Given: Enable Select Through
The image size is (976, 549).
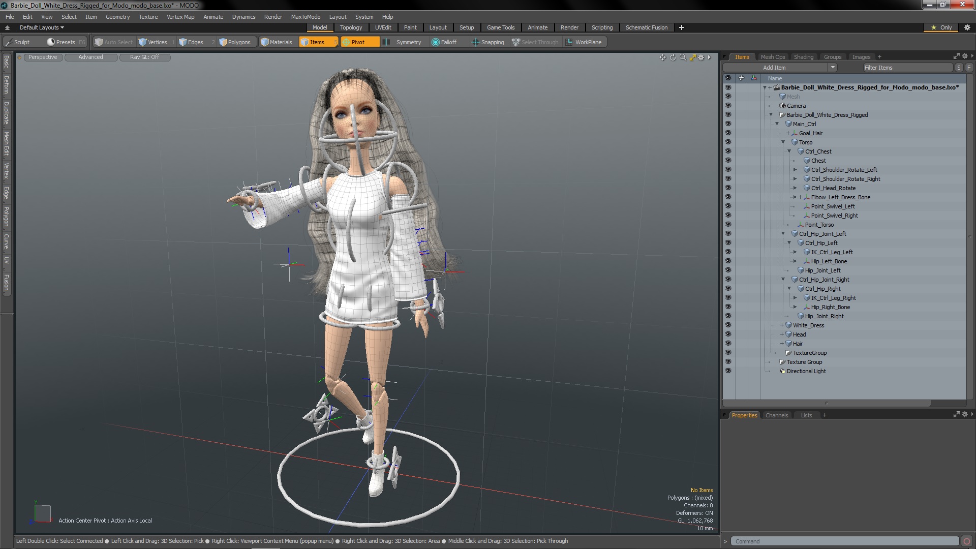Looking at the screenshot, I should point(535,42).
